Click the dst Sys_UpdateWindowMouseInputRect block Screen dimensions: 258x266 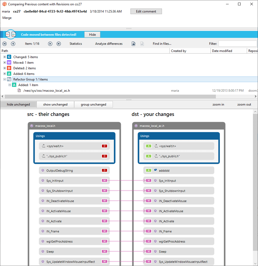(179, 261)
